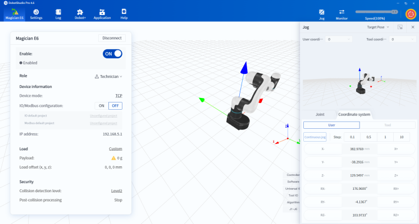Click the Disconnect button
Screen dimensions: 419x224
[x=112, y=38]
